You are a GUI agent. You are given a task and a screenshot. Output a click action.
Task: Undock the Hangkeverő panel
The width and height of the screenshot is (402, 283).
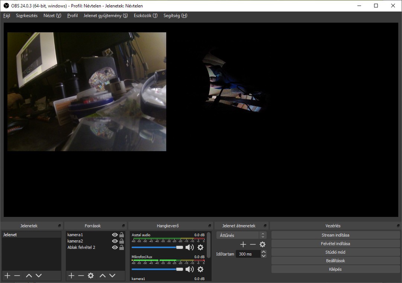point(210,226)
